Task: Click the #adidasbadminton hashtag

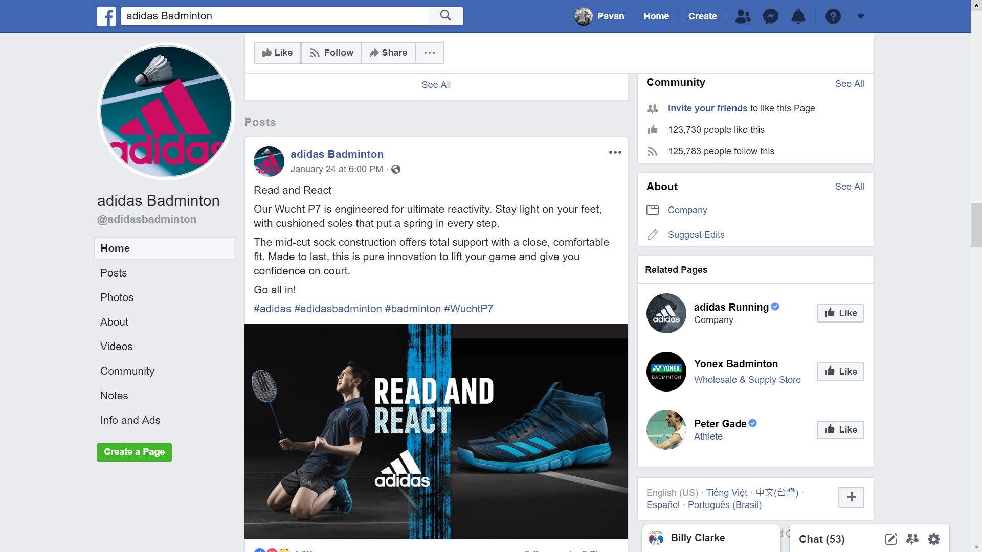Action: 338,309
